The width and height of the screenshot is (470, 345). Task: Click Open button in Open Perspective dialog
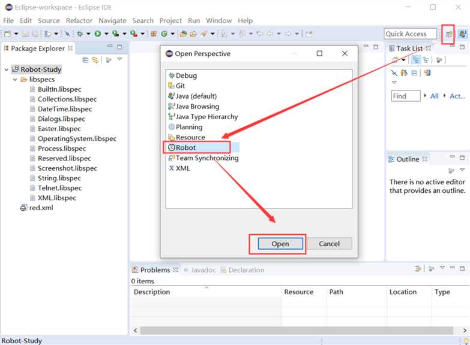tap(280, 244)
